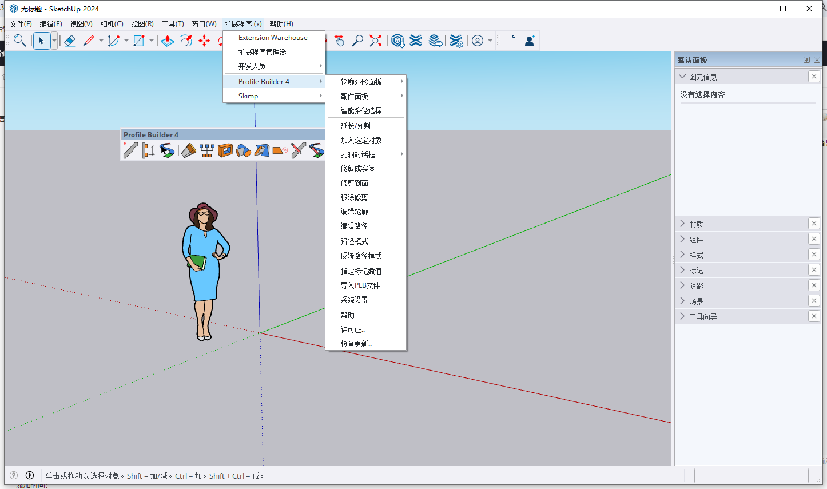Click the user account icon
The width and height of the screenshot is (827, 489).
click(x=478, y=41)
